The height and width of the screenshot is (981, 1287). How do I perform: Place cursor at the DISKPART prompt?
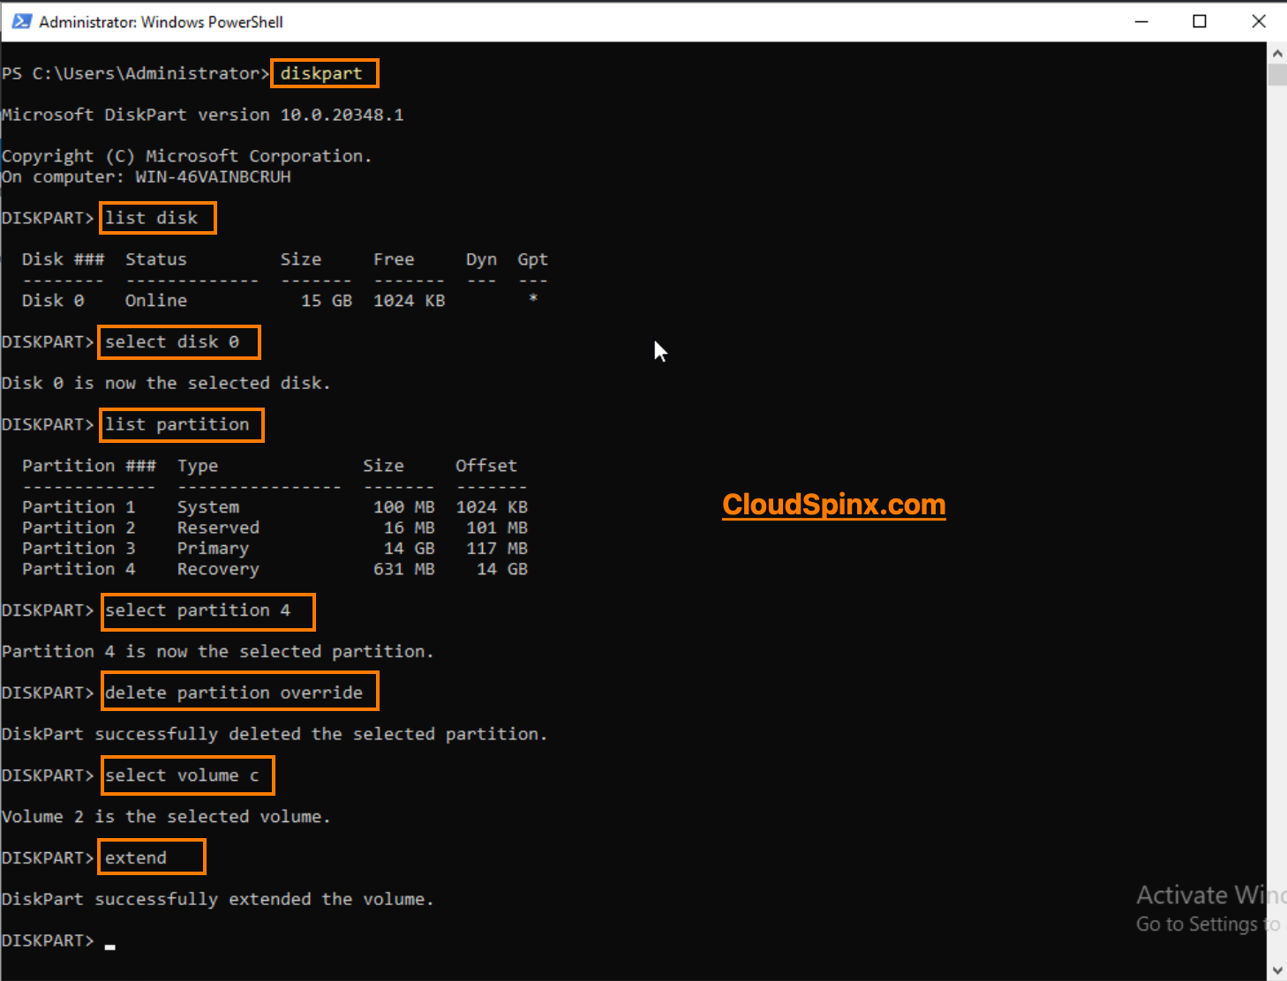click(x=109, y=940)
